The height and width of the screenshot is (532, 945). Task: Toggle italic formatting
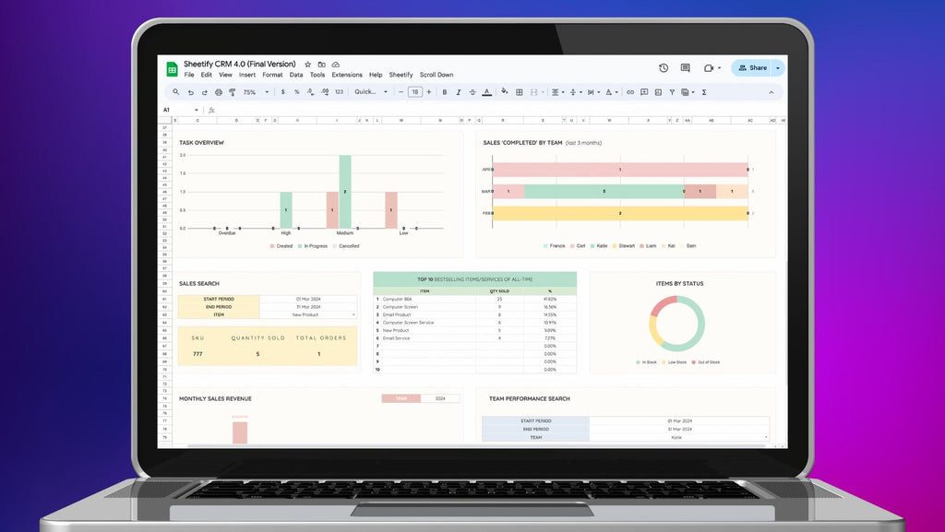click(459, 92)
